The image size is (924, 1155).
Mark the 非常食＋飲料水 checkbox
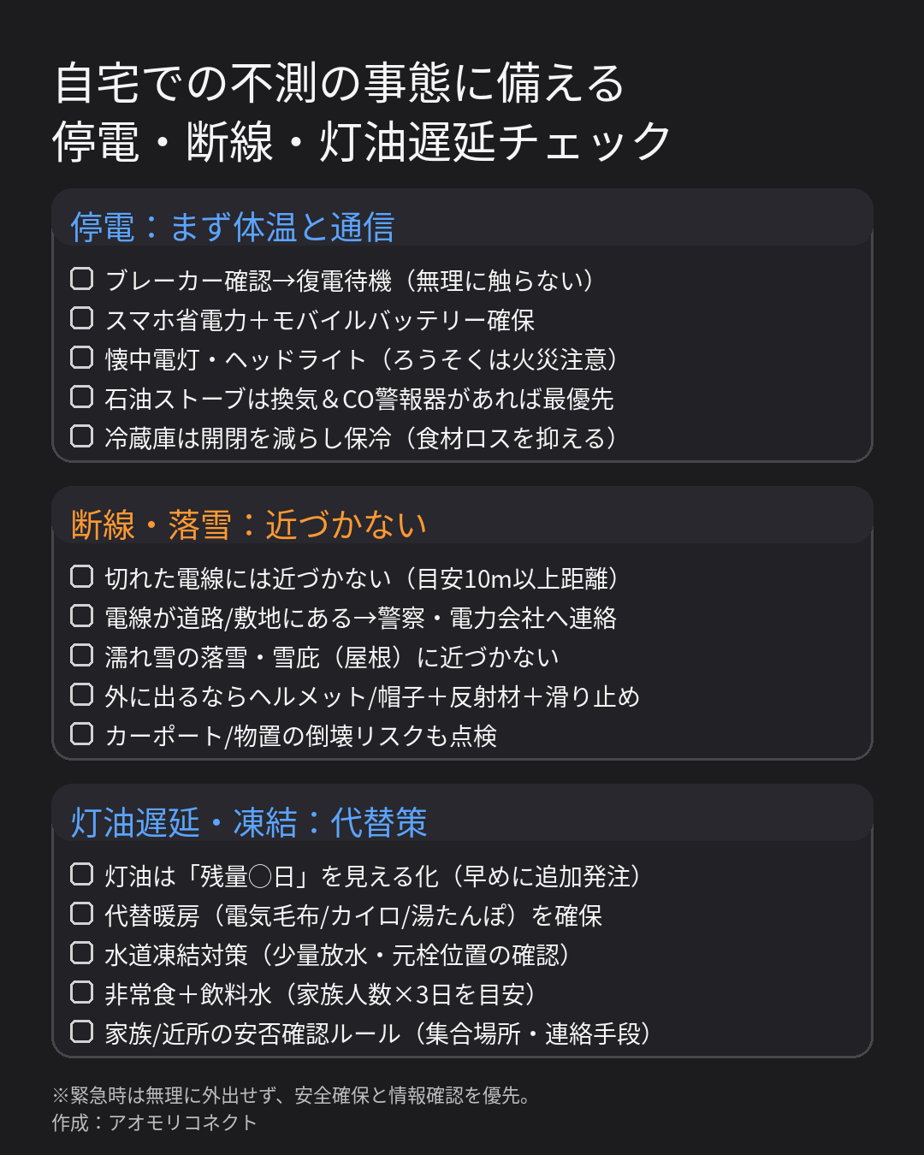81,992
